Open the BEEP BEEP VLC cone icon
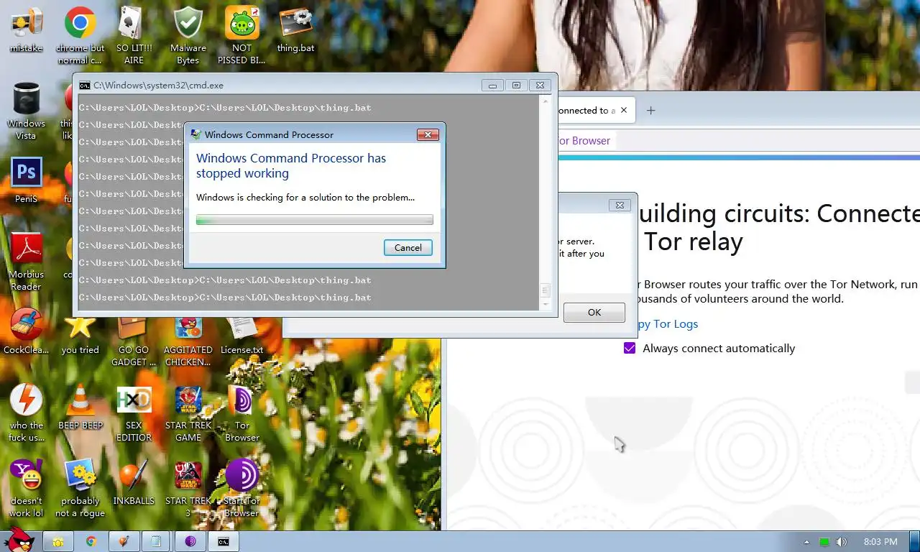 point(80,407)
